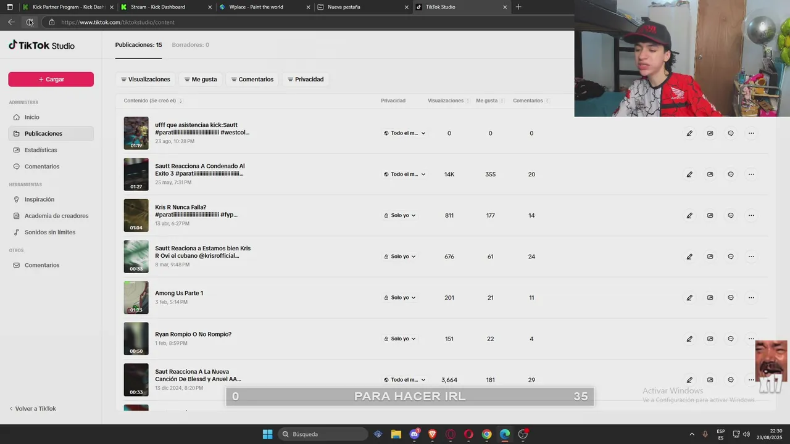Click the volume icon in system tray

tap(746, 434)
